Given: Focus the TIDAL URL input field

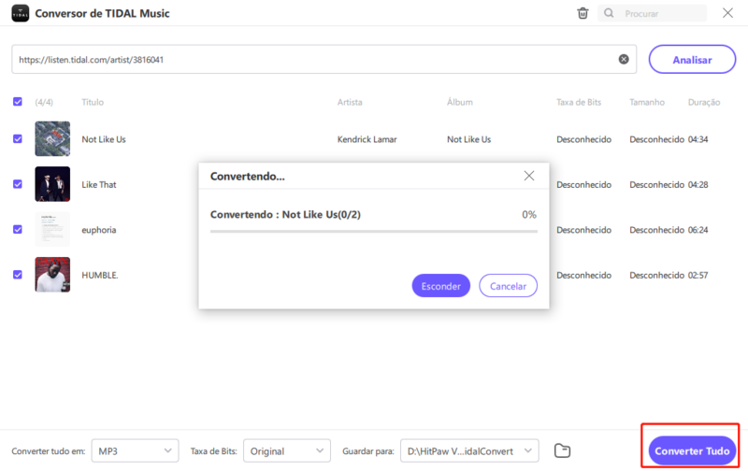Looking at the screenshot, I should click(324, 60).
